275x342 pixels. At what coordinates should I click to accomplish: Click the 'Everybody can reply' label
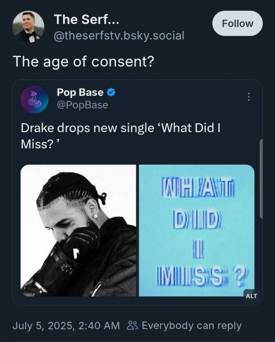tap(191, 326)
